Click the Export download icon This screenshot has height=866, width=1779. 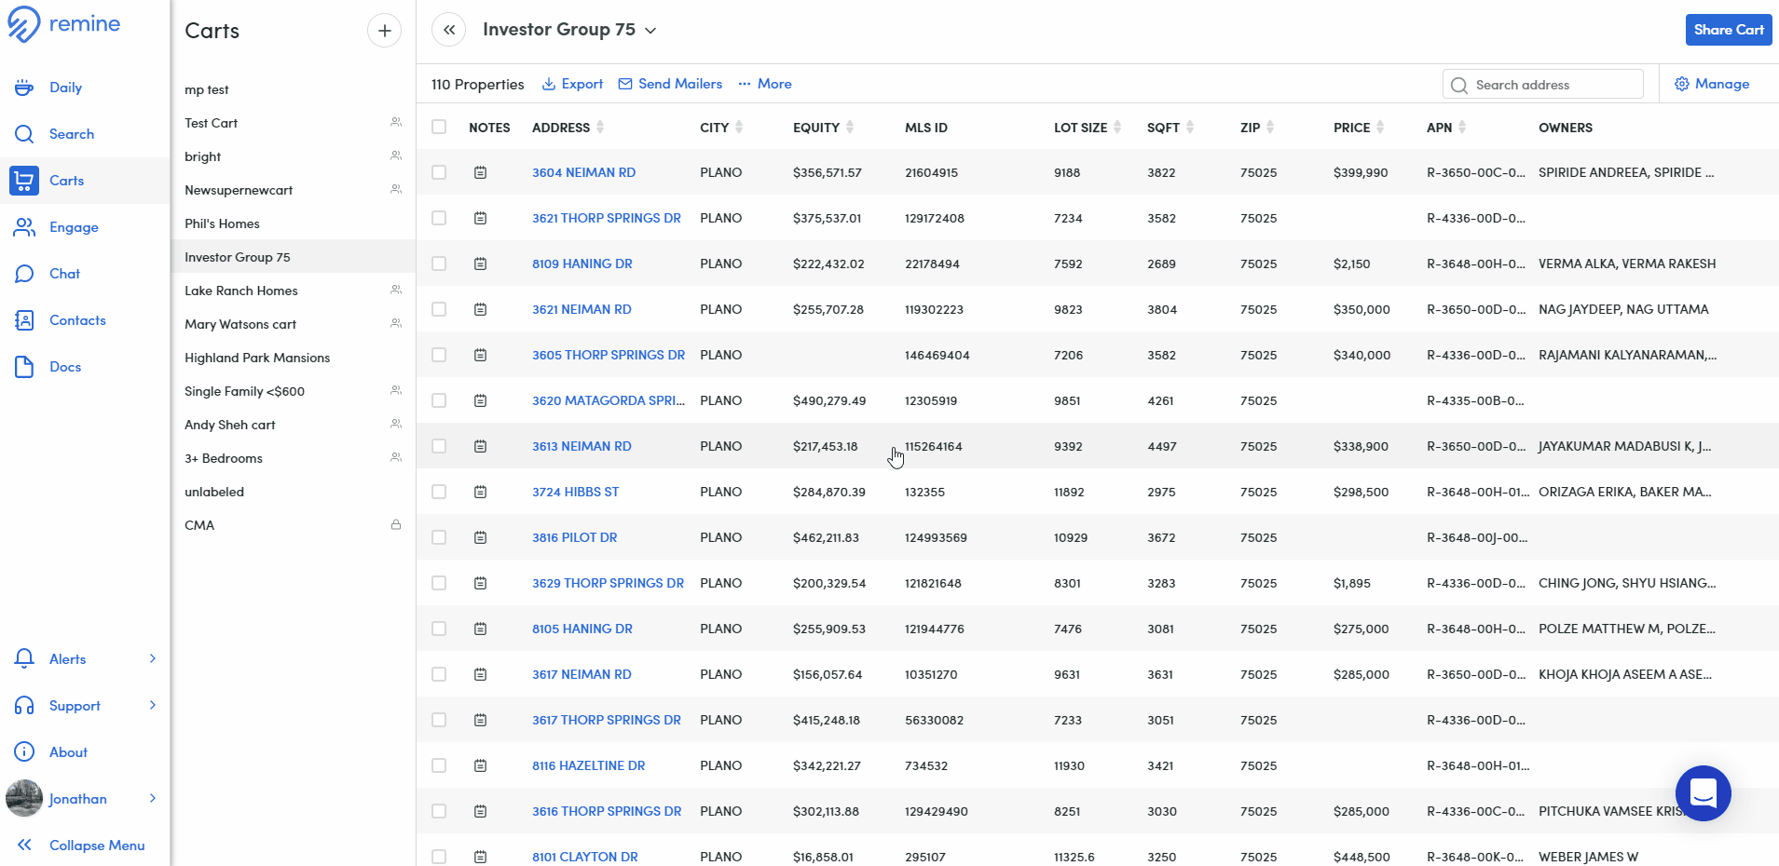[x=549, y=84]
